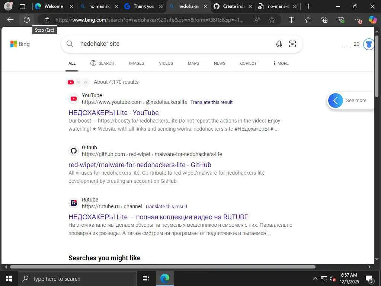This screenshot has width=381, height=286.
Task: Click the scroll right arrow at bottom
Action: click(x=369, y=267)
